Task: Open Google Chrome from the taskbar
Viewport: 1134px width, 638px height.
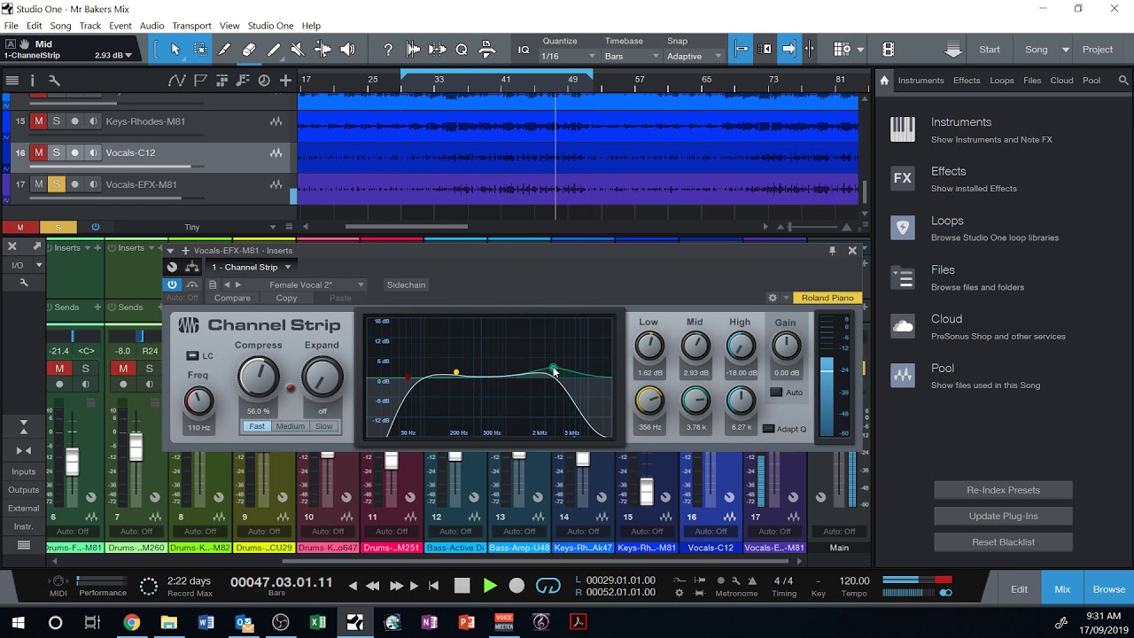Action: (x=131, y=622)
